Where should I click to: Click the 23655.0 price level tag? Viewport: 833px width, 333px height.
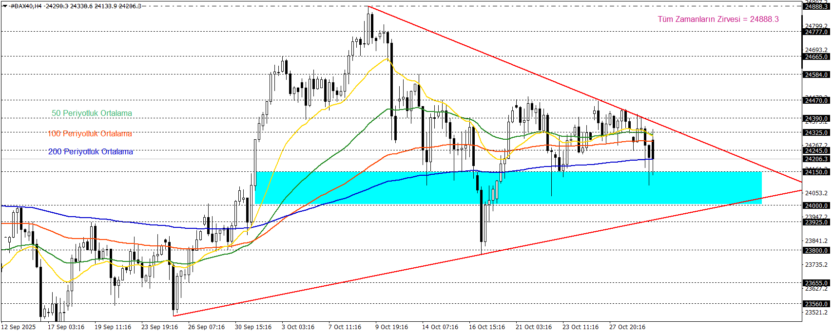[816, 283]
